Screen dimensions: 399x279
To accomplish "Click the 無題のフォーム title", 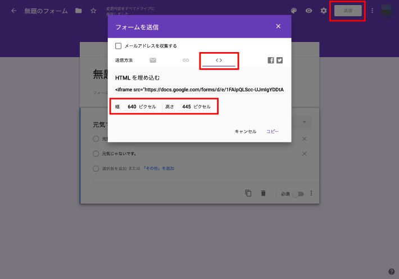I will (x=46, y=11).
